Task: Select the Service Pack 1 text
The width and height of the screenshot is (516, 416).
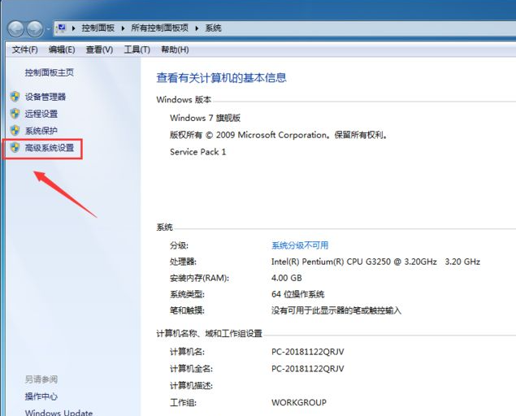Action: [x=197, y=152]
